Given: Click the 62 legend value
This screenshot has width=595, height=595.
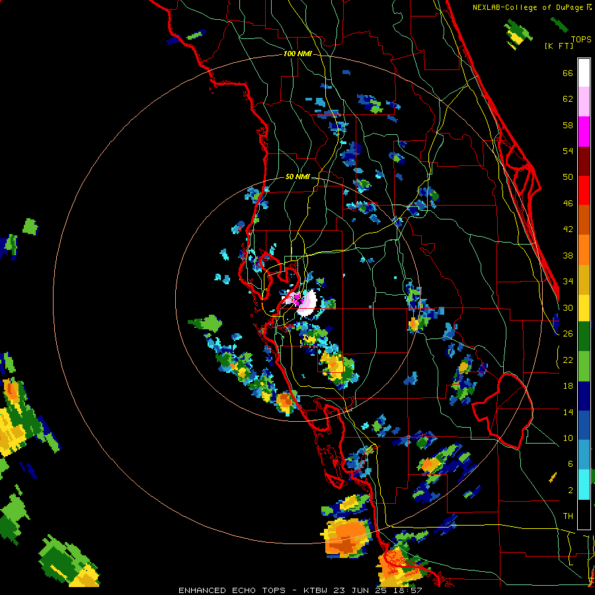Looking at the screenshot, I should (568, 99).
